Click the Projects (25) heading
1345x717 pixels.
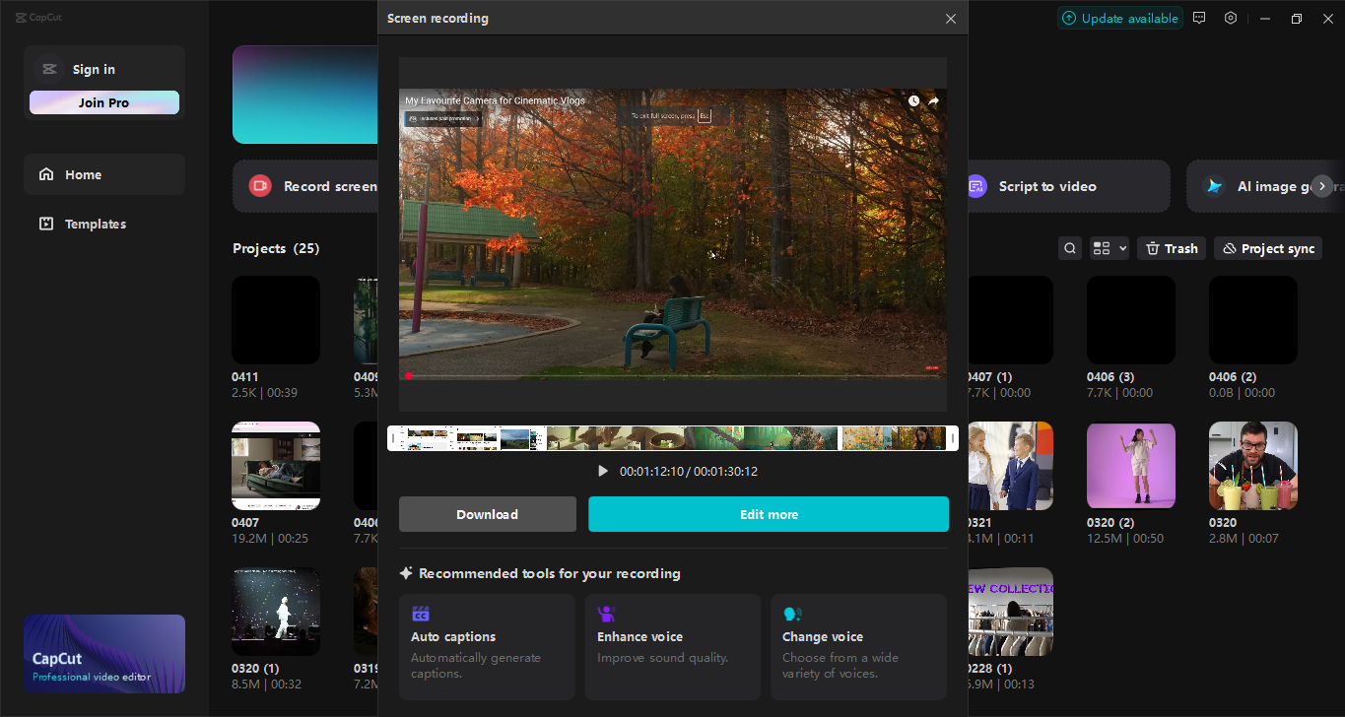(x=276, y=248)
